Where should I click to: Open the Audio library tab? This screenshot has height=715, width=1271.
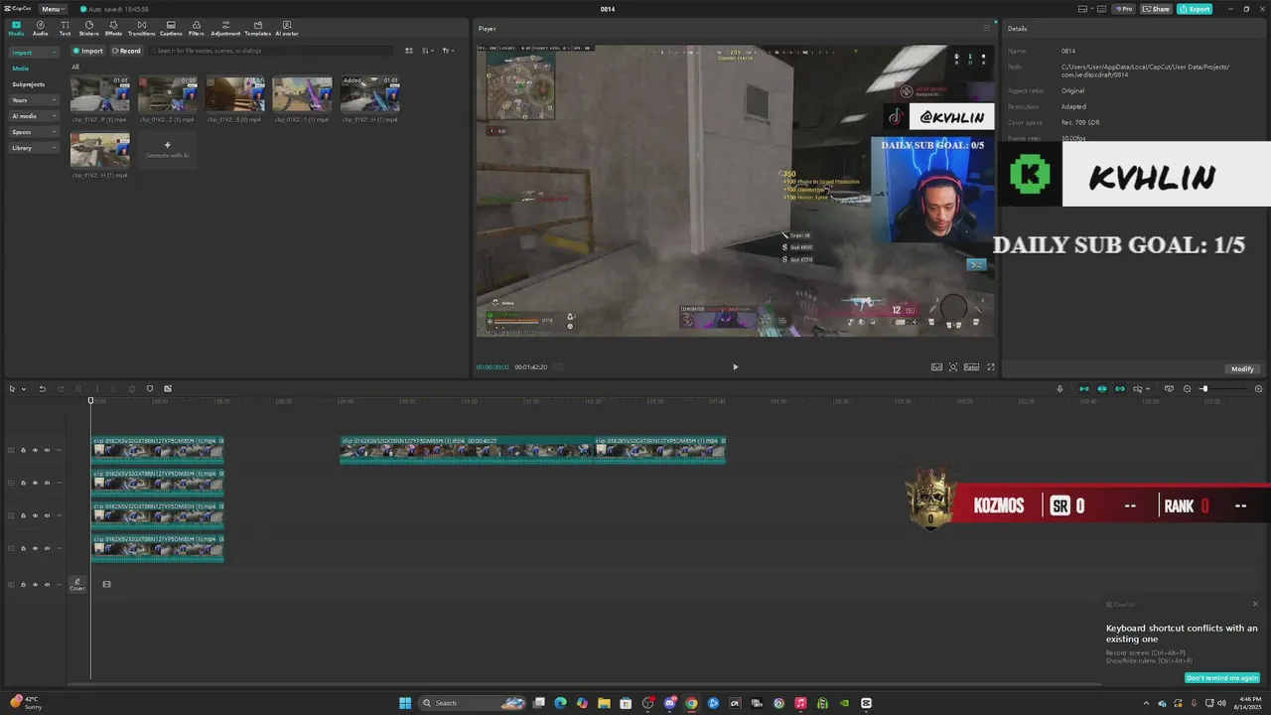pyautogui.click(x=40, y=28)
